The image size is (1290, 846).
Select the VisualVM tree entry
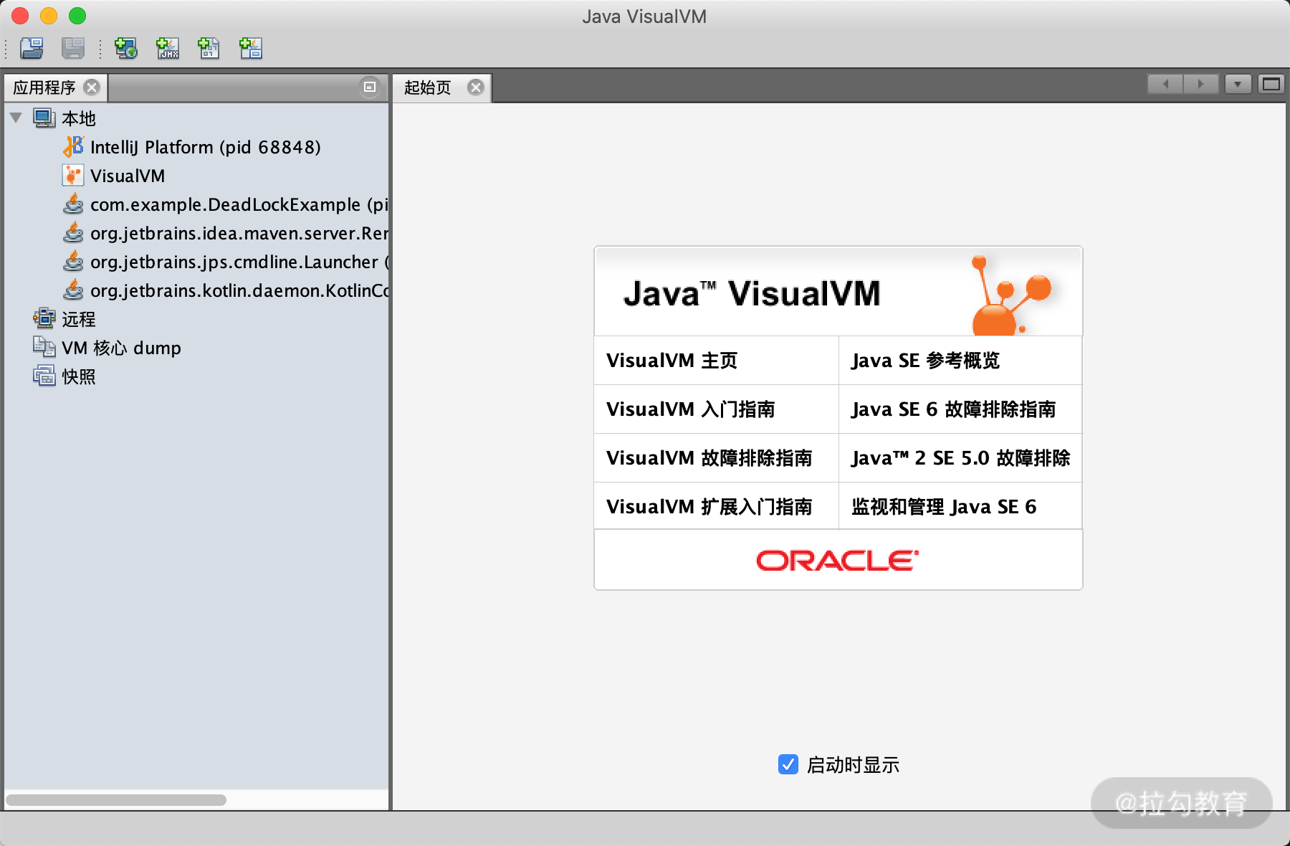click(128, 176)
